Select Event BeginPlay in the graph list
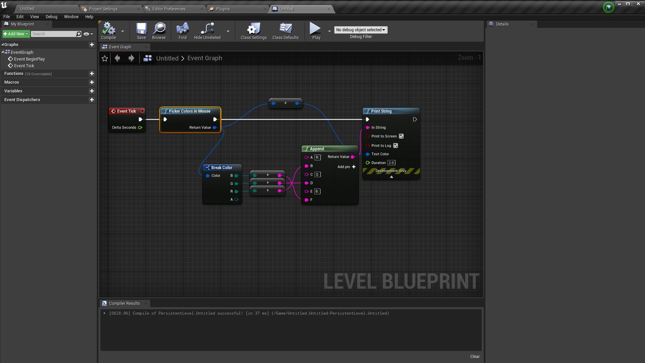Screen dimensions: 645x363 click(29, 59)
